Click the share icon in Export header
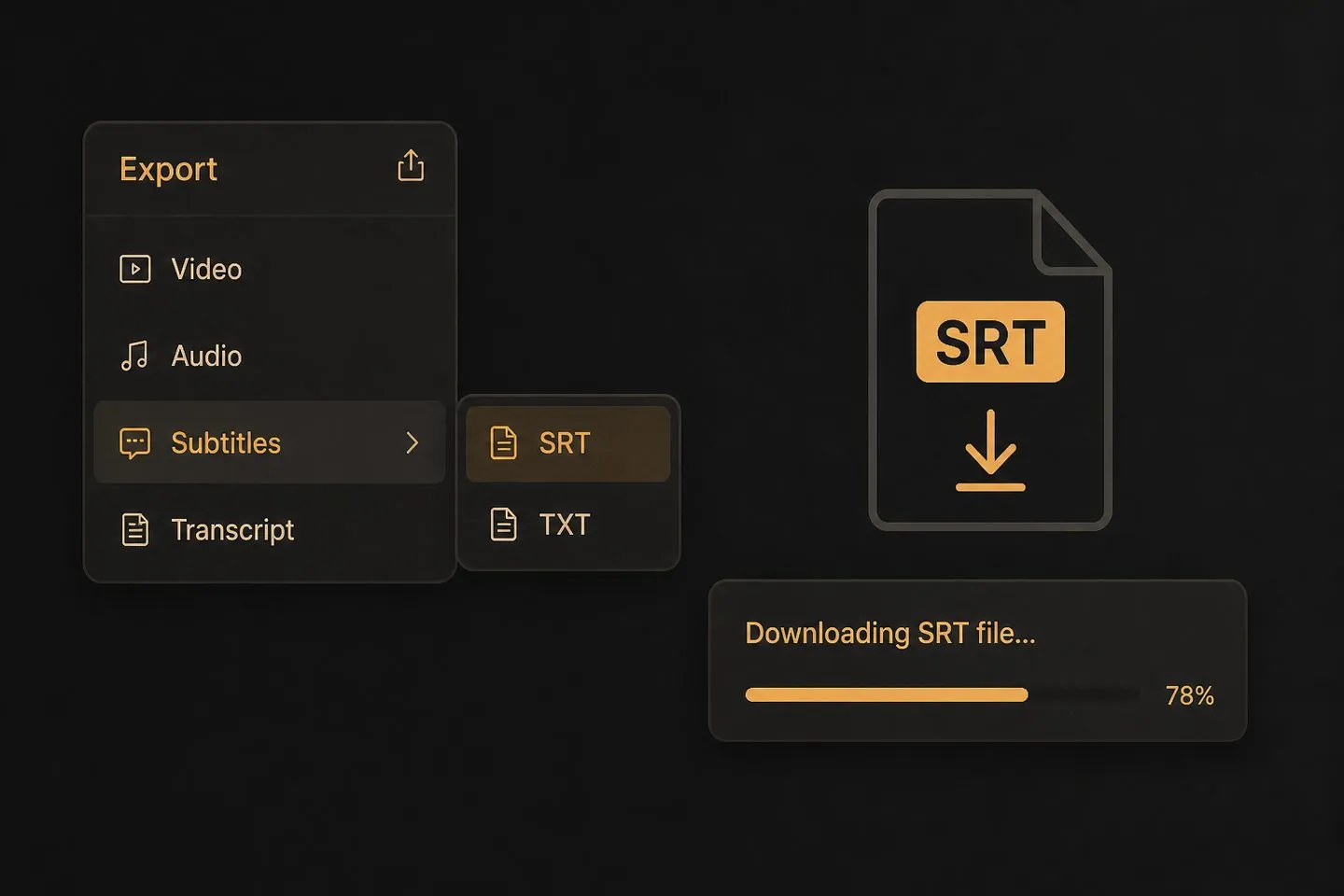Image resolution: width=1344 pixels, height=896 pixels. 411,165
